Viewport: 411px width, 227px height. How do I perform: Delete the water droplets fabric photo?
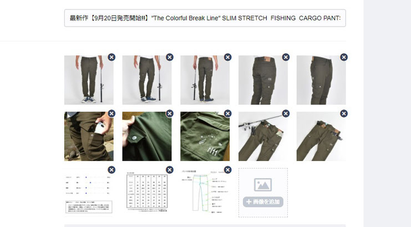228,114
